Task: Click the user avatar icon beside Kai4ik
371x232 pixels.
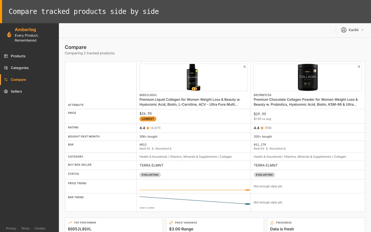Action: 344,30
